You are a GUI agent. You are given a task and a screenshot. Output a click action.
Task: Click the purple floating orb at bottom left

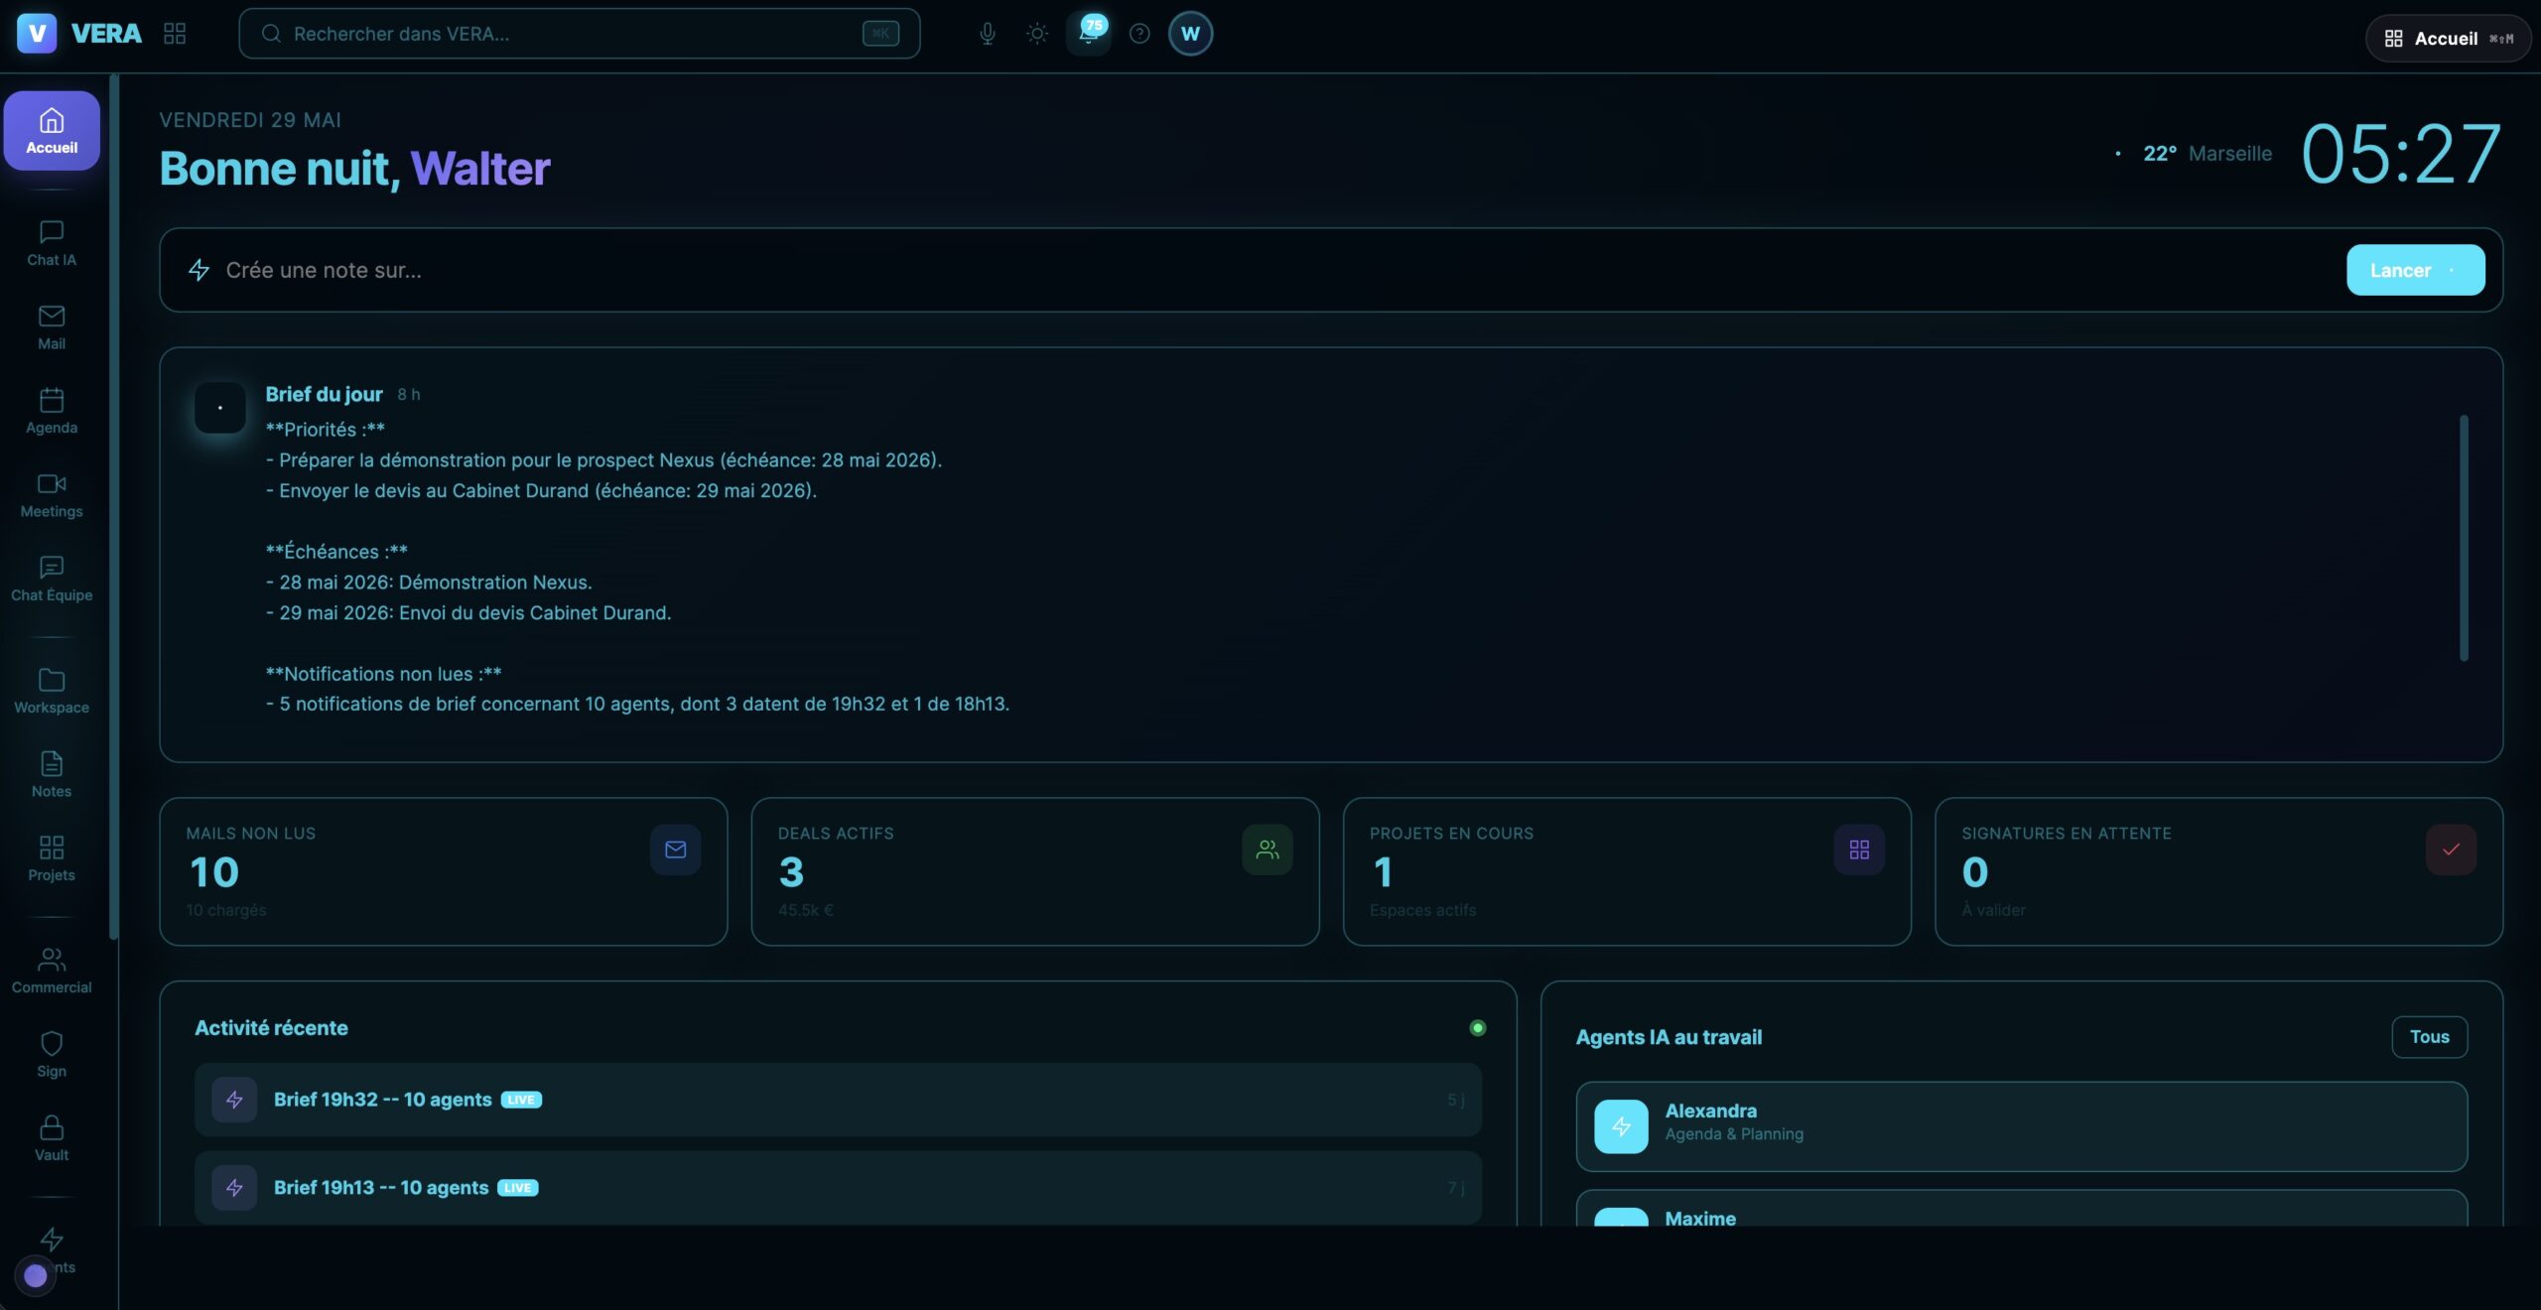click(x=35, y=1275)
